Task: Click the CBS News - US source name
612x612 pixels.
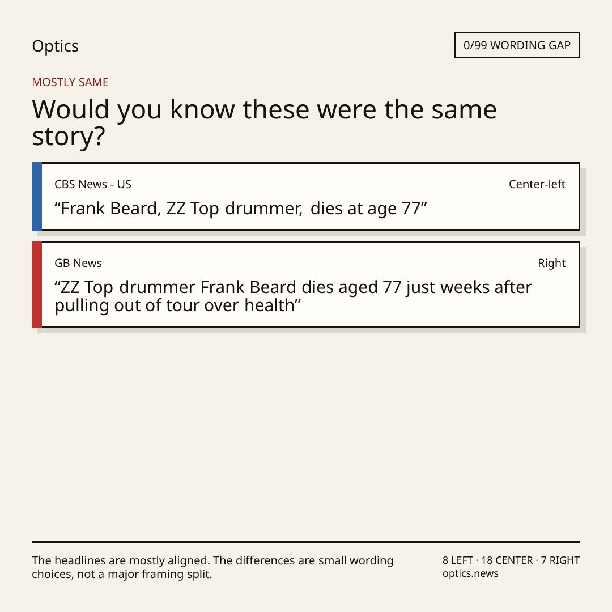Action: tap(93, 184)
